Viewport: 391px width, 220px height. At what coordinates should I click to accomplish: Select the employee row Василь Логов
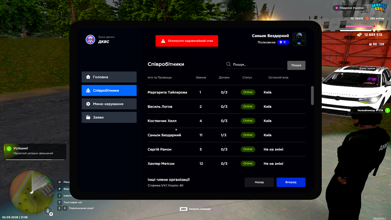click(226, 107)
